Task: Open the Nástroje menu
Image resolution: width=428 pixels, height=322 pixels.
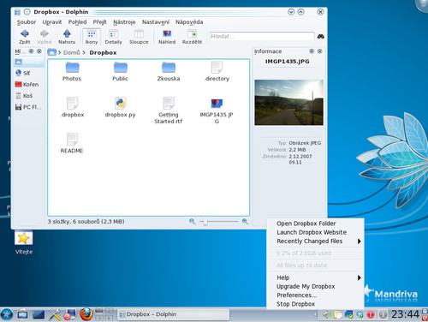Action: pos(124,22)
